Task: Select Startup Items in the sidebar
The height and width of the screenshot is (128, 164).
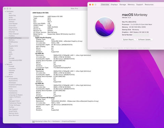Action: (x=13, y=113)
